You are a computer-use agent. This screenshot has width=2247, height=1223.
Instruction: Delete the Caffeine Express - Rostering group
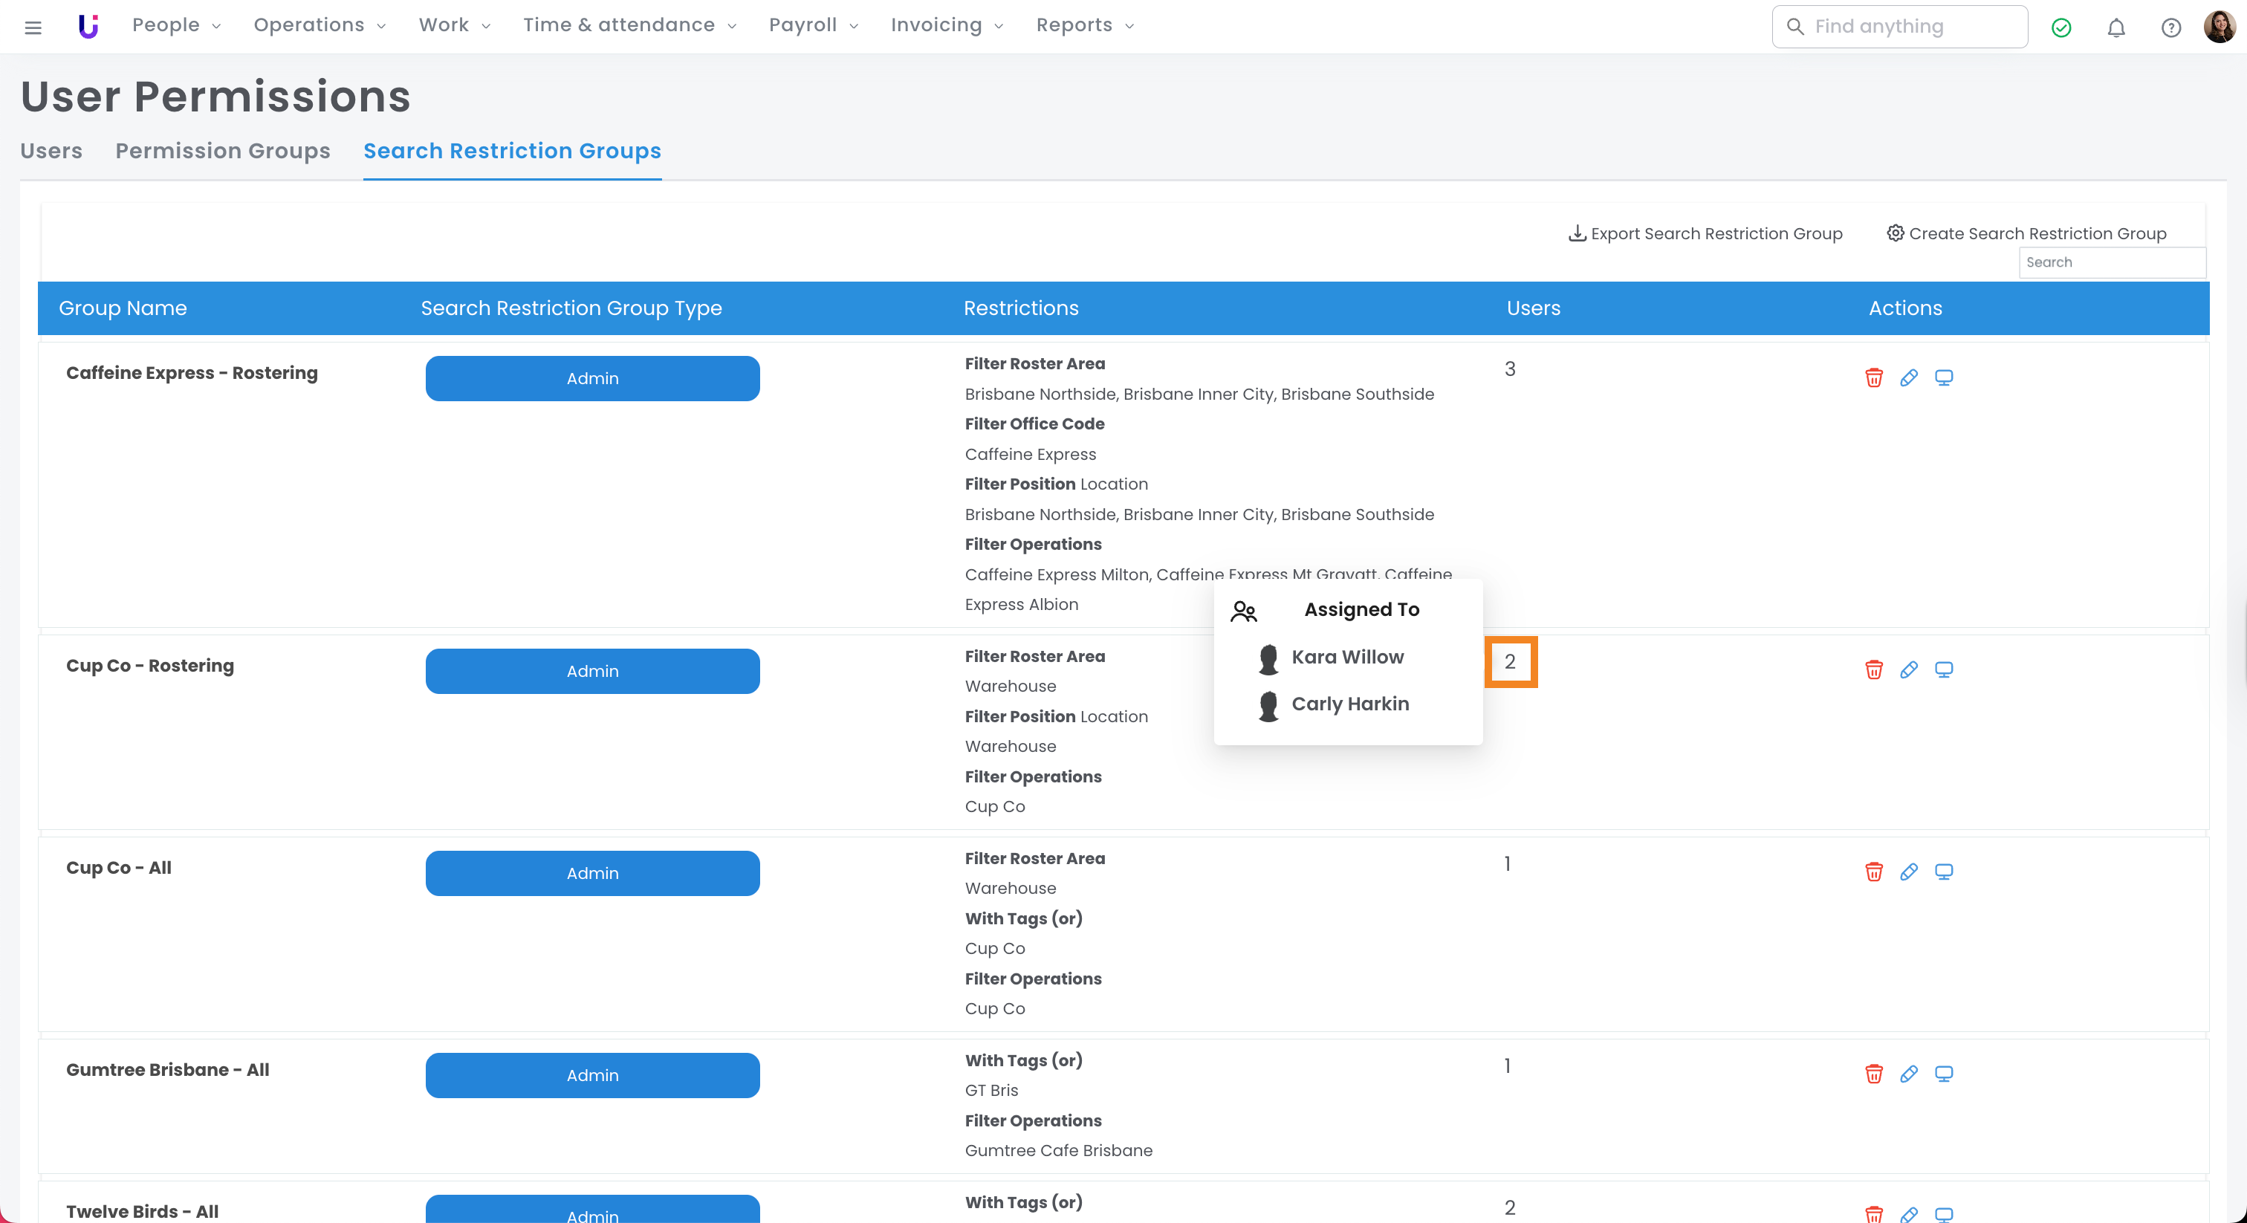pos(1872,377)
